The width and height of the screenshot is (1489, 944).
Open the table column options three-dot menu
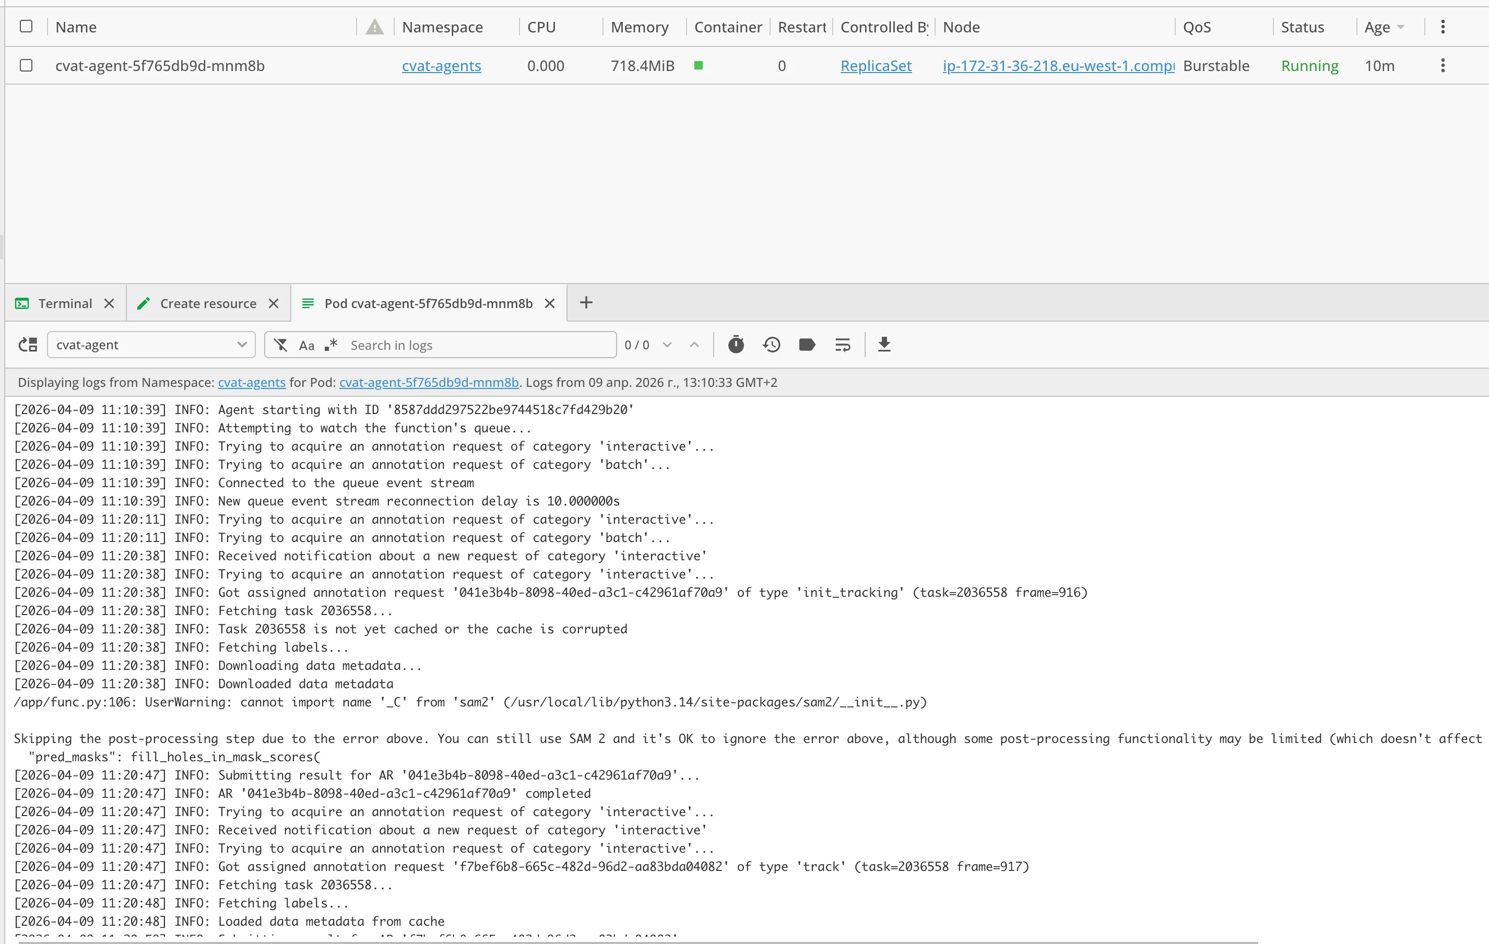click(x=1443, y=27)
